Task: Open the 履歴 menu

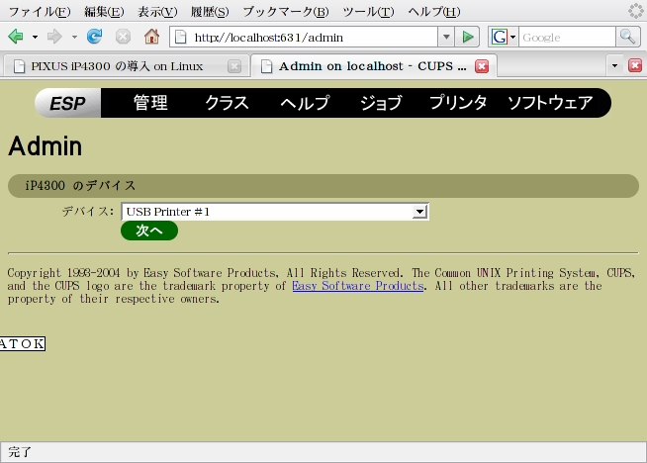Action: pyautogui.click(x=210, y=12)
